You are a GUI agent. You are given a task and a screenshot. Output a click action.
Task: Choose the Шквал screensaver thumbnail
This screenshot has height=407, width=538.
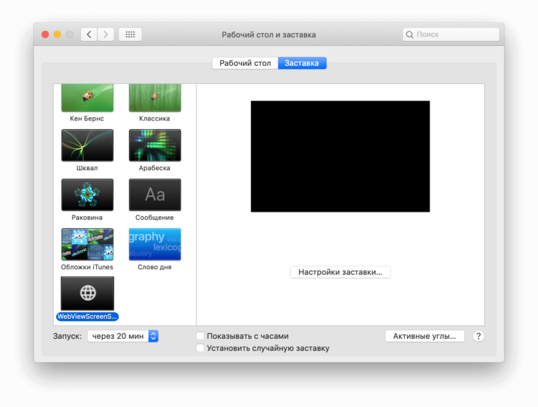87,145
